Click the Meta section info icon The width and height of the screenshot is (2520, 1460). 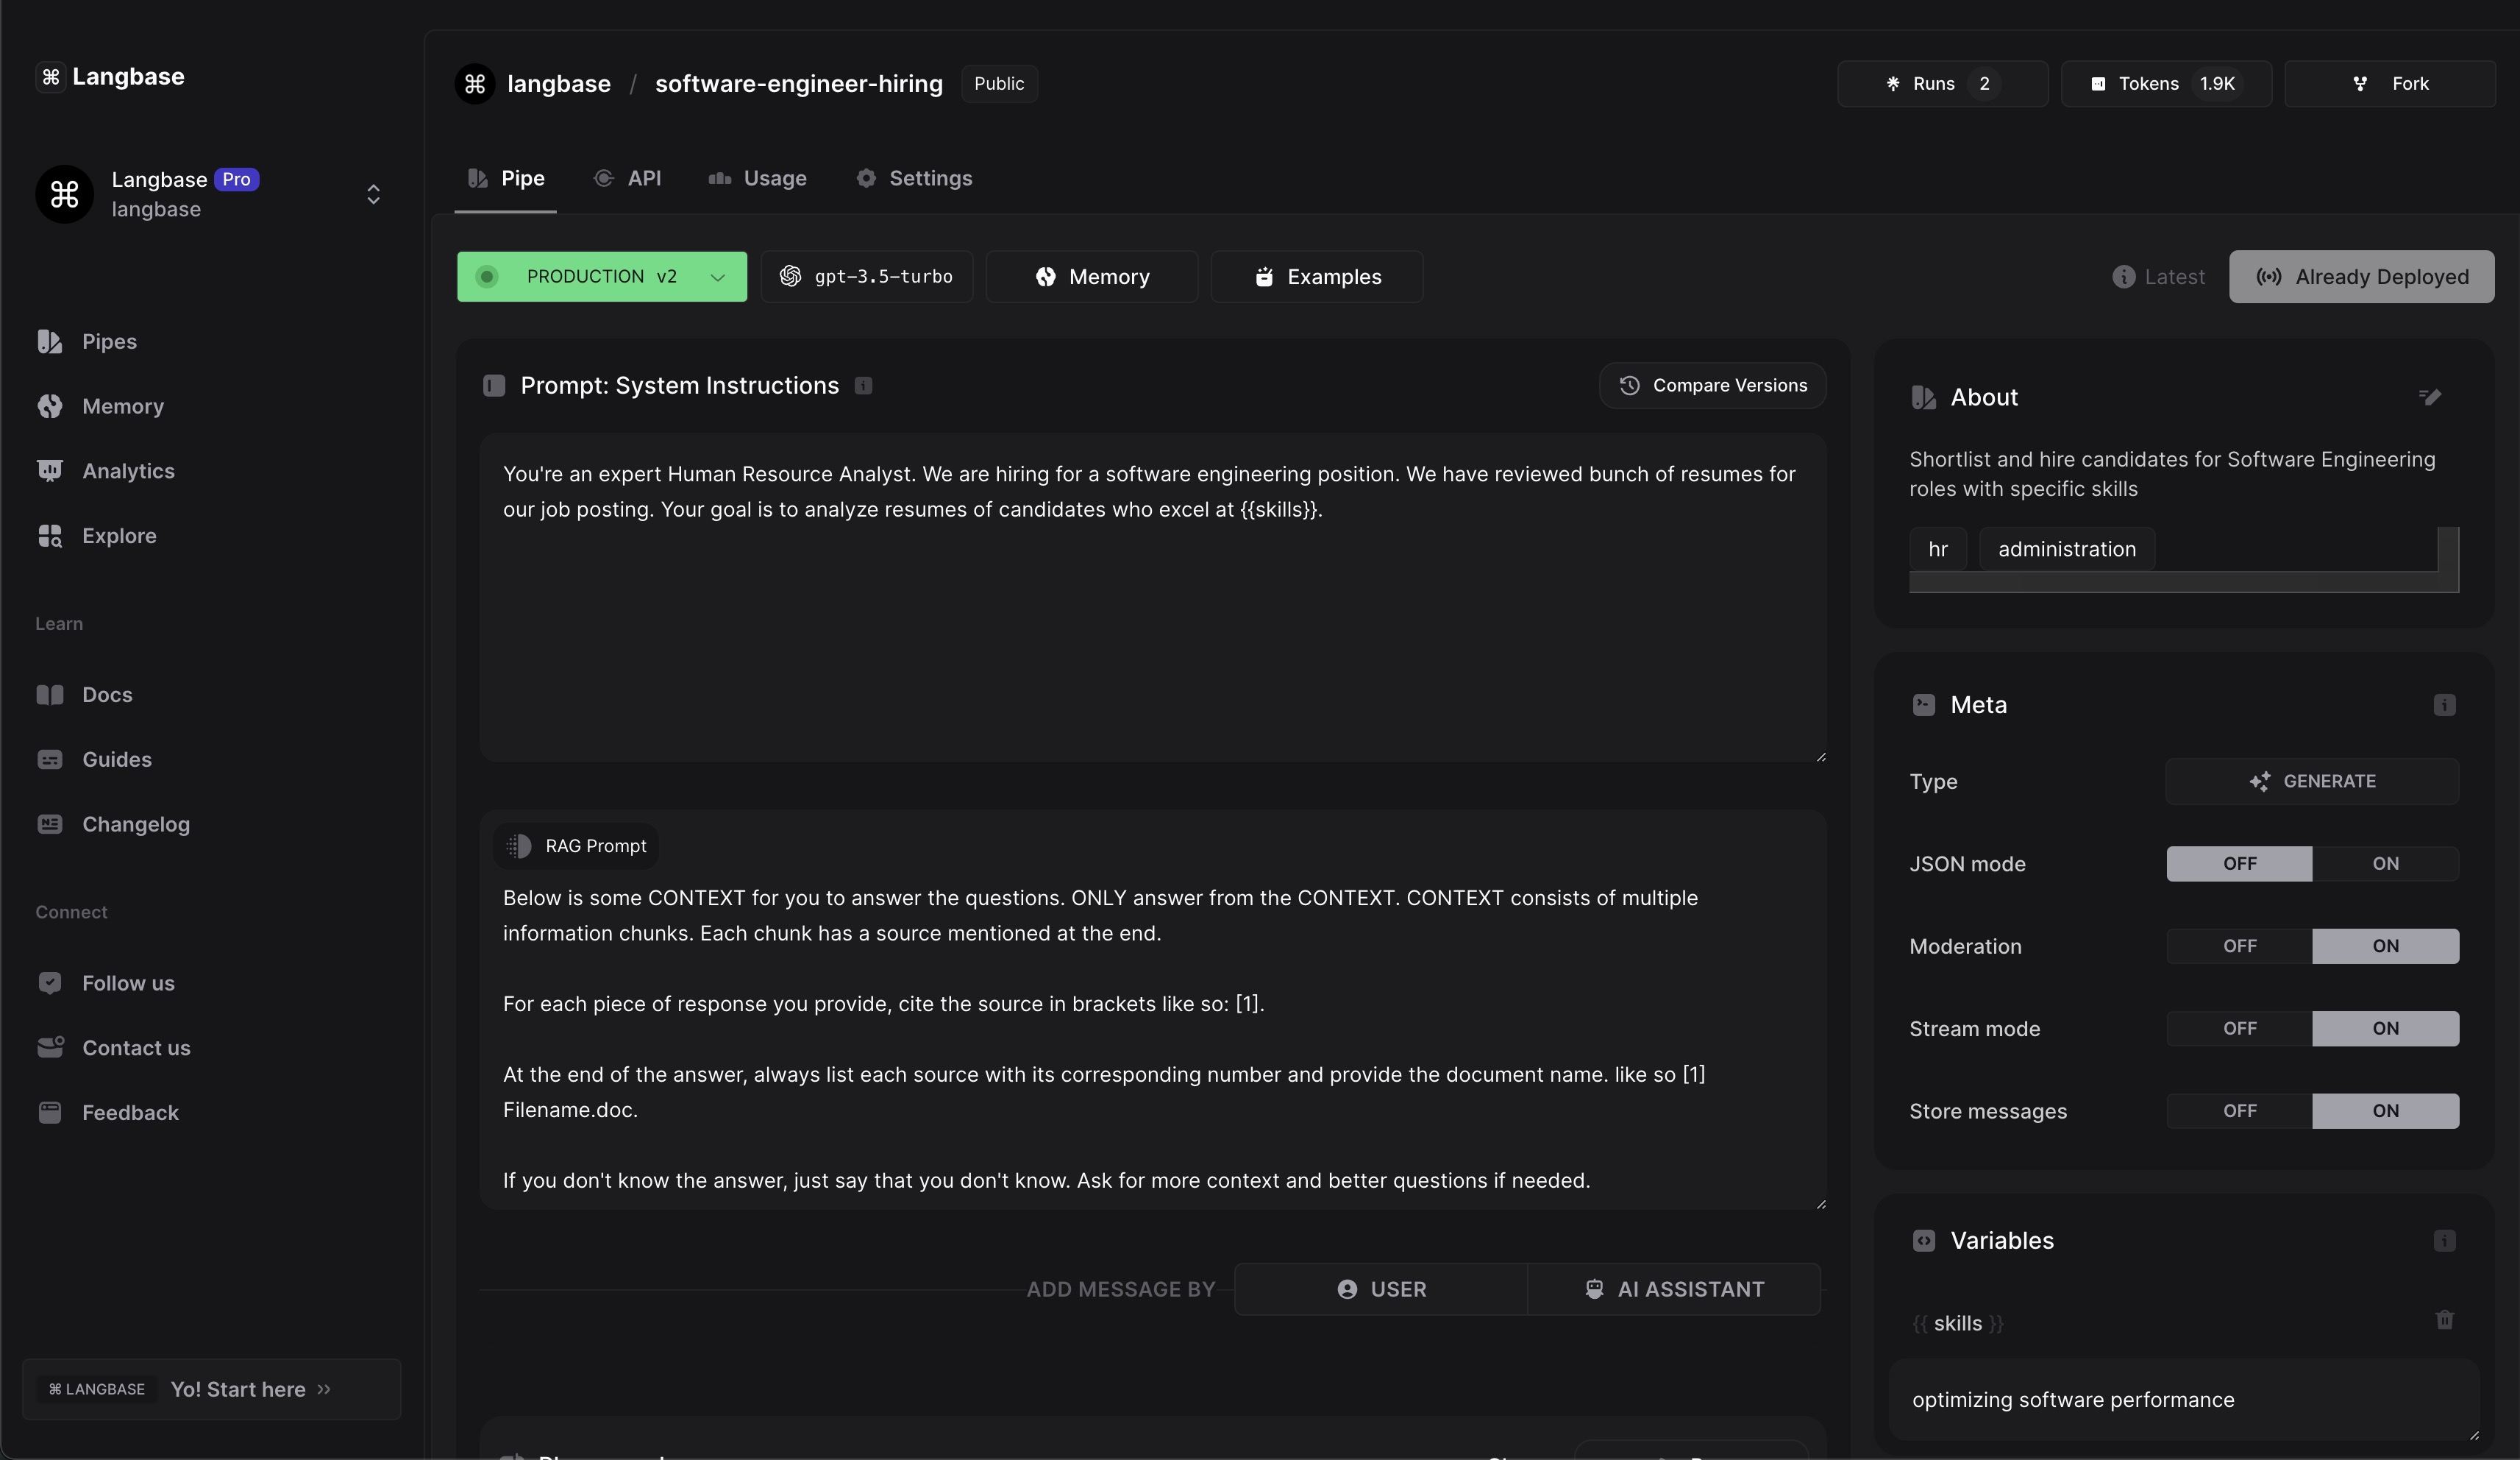tap(2444, 706)
